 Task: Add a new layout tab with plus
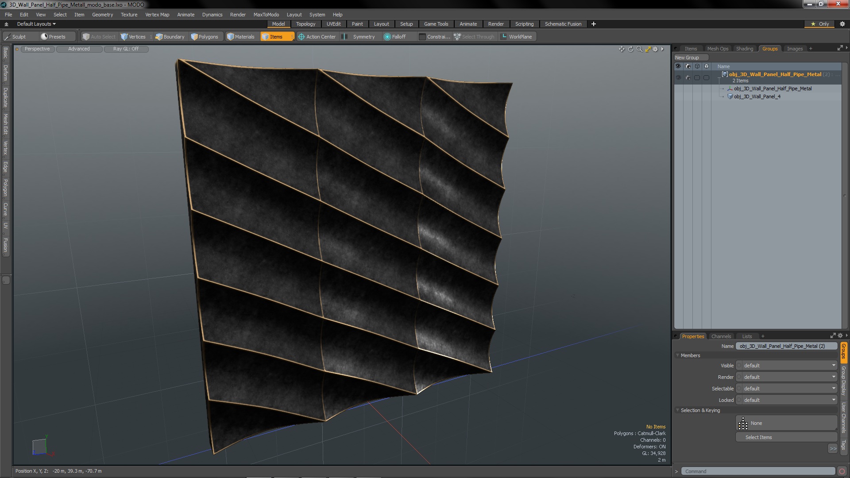[594, 24]
